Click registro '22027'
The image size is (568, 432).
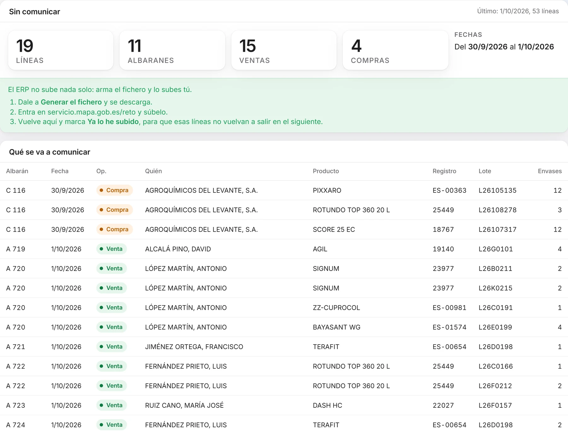443,405
